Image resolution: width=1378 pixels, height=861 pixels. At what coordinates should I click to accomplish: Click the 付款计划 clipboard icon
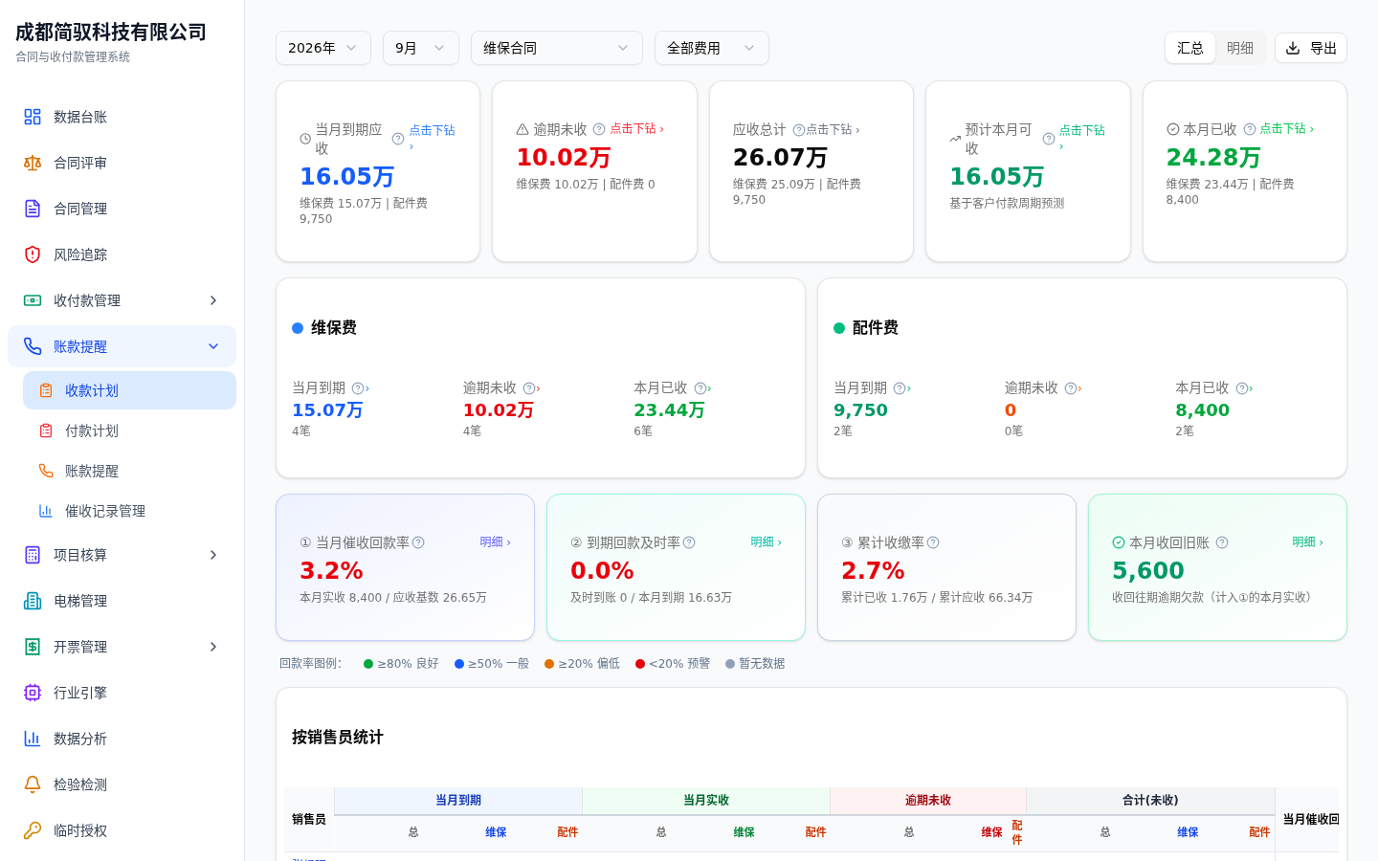point(46,430)
